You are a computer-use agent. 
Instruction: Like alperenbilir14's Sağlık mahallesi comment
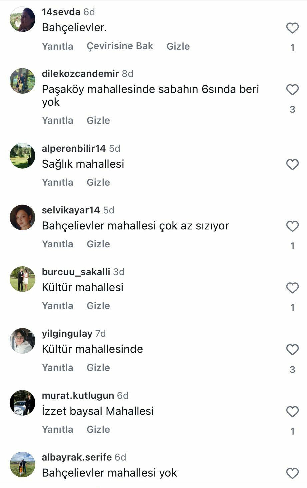(x=292, y=164)
